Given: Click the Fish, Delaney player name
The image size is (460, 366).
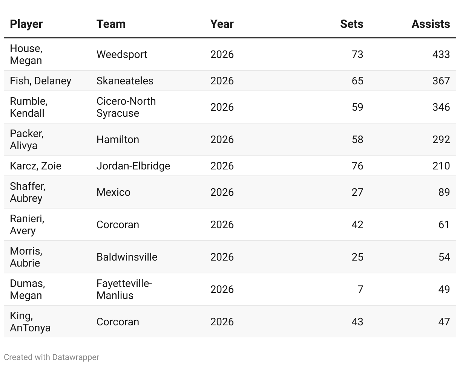Looking at the screenshot, I should point(40,81).
